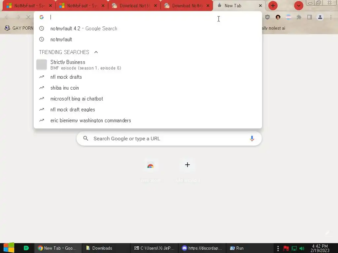Click the avatar extension icon in toolbar
The width and height of the screenshot is (338, 253).
(278, 17)
